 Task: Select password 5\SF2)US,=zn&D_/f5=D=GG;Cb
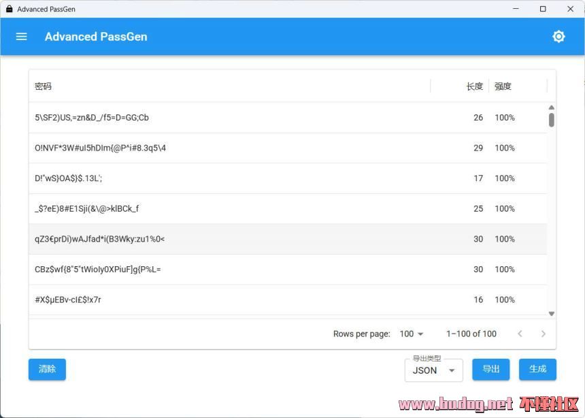(x=92, y=118)
